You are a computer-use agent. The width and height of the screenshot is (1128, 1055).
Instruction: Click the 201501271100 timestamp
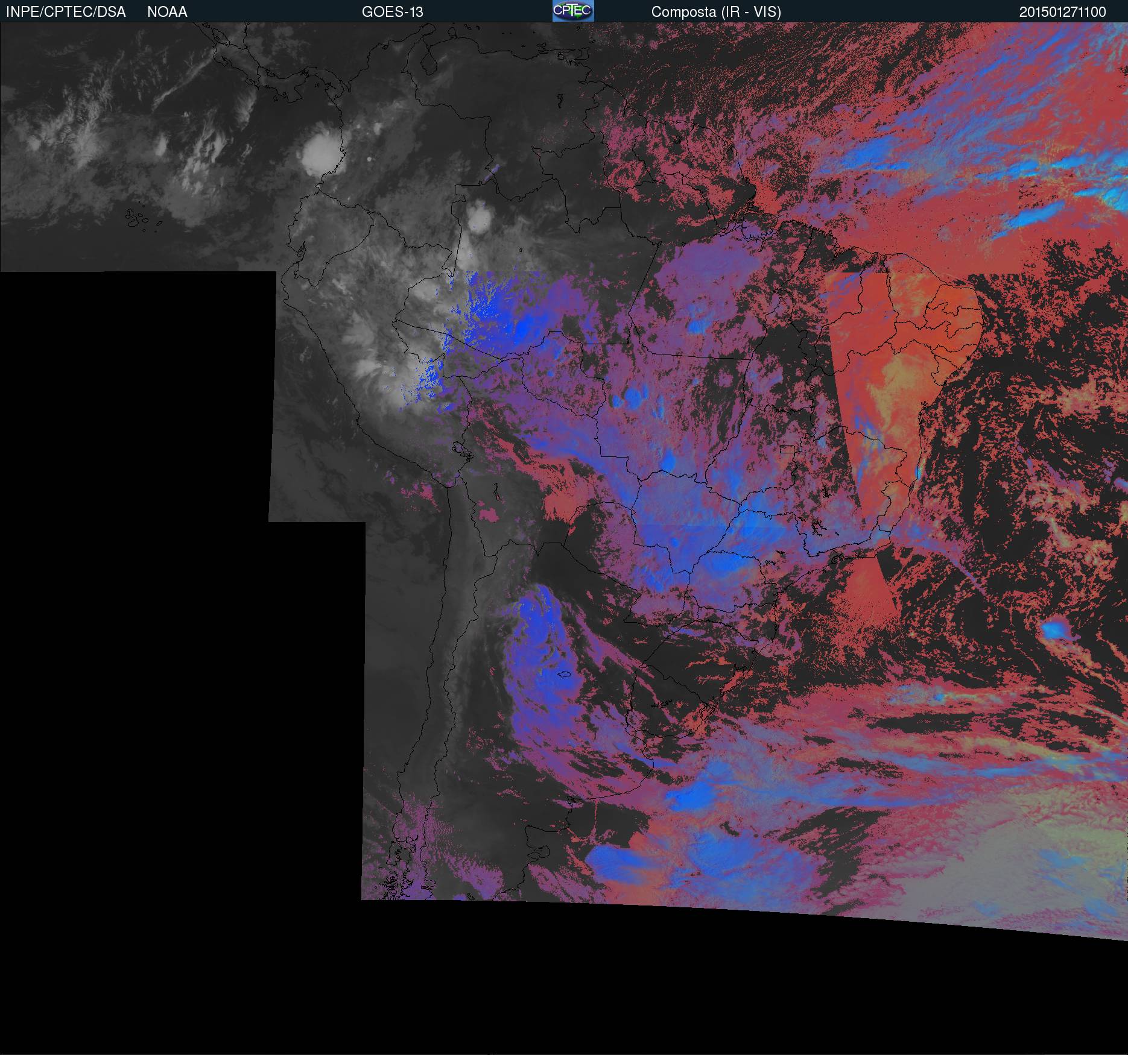point(1062,12)
